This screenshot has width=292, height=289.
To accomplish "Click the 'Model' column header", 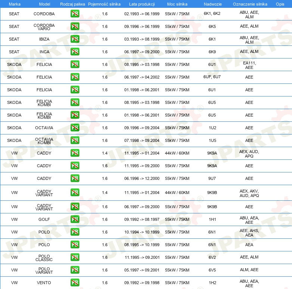I will (44, 4).
